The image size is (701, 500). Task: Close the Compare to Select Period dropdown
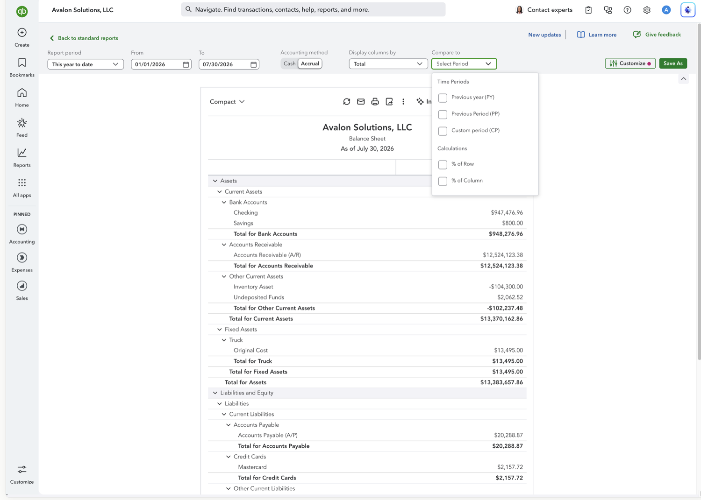[x=464, y=64]
